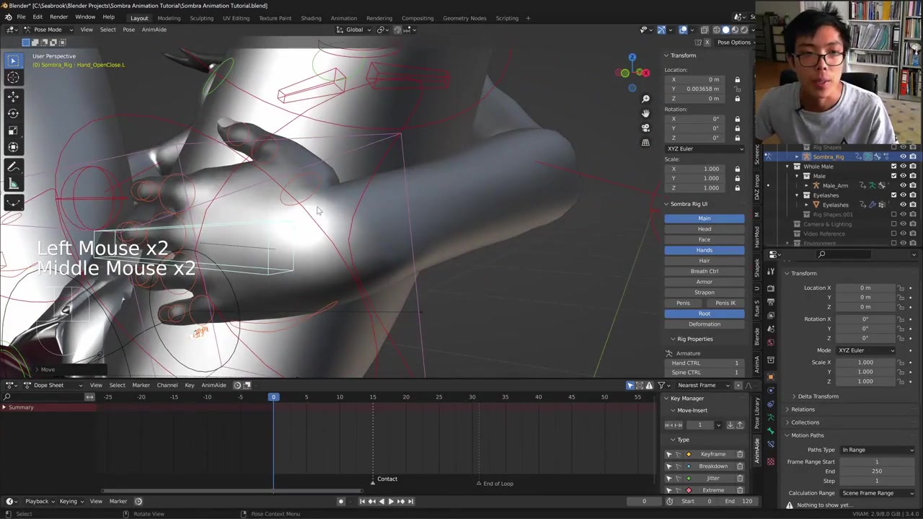This screenshot has height=519, width=923.
Task: Open the Bone properties tab icon
Action: 771,432
